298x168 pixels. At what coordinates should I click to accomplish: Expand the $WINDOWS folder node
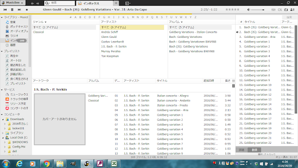[x=5, y=142]
